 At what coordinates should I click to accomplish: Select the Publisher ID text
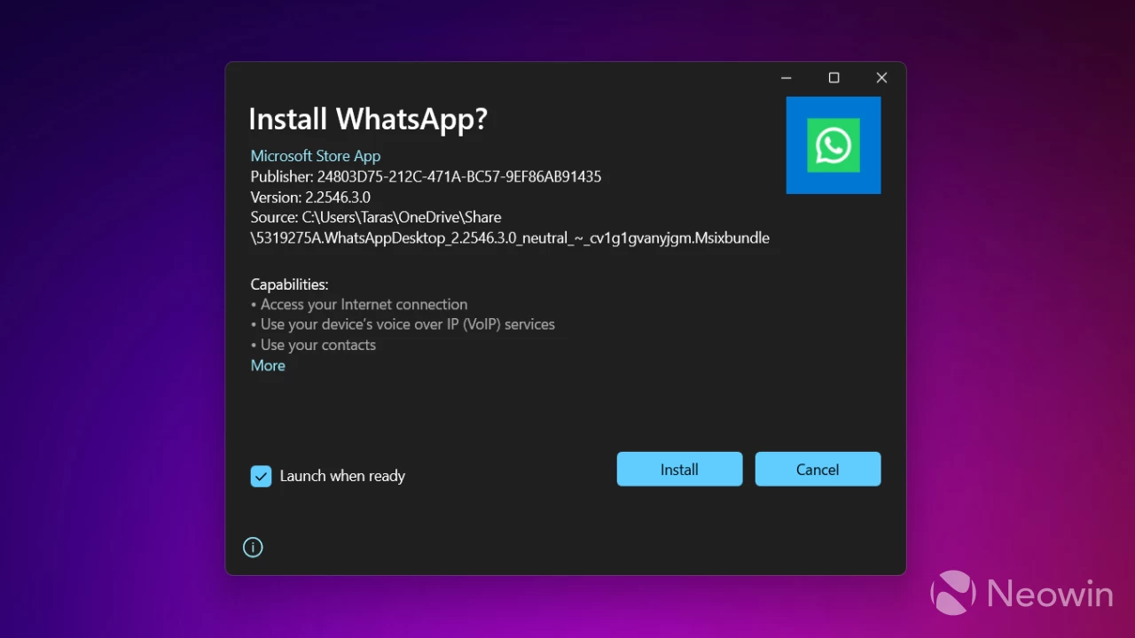(459, 176)
